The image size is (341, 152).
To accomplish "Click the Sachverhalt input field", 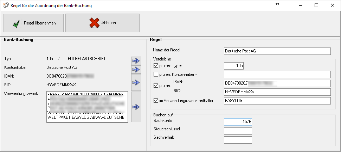I will tap(238, 140).
